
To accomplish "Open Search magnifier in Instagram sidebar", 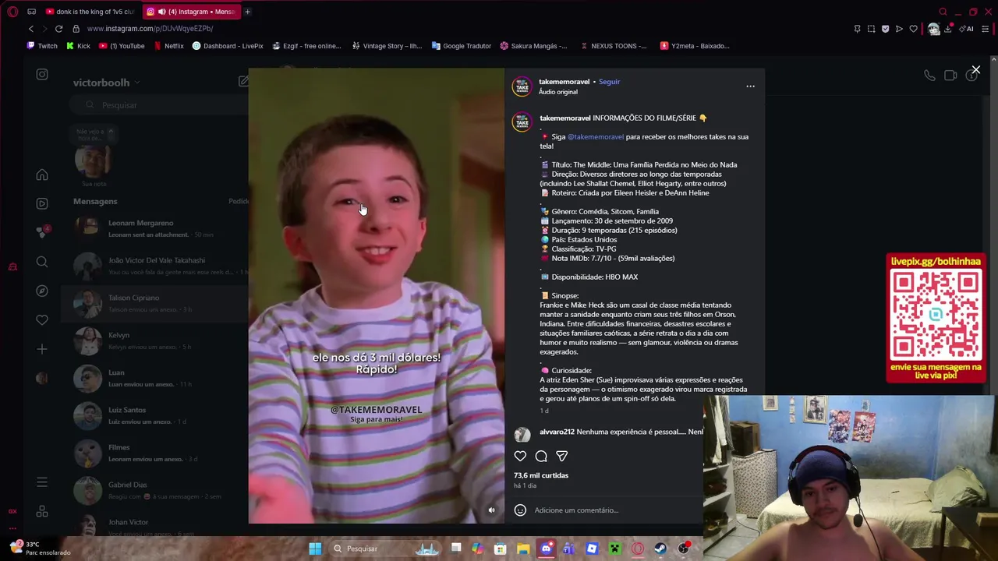I will [x=42, y=262].
